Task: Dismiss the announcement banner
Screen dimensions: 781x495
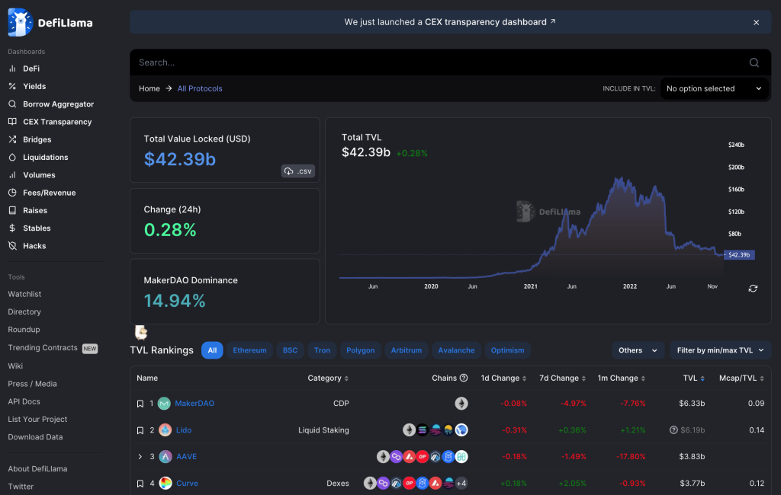Action: point(756,22)
